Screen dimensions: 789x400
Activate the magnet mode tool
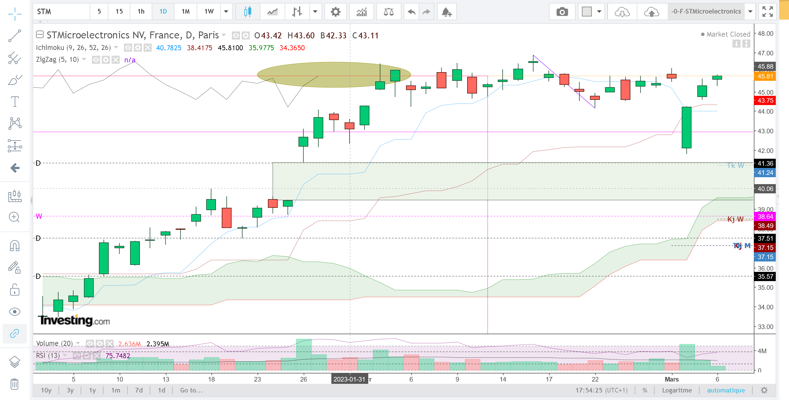click(x=15, y=246)
